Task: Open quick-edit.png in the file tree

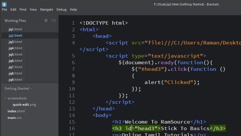Action: (x=24, y=105)
